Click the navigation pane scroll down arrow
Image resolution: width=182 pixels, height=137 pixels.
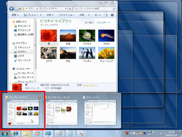tap(35, 81)
